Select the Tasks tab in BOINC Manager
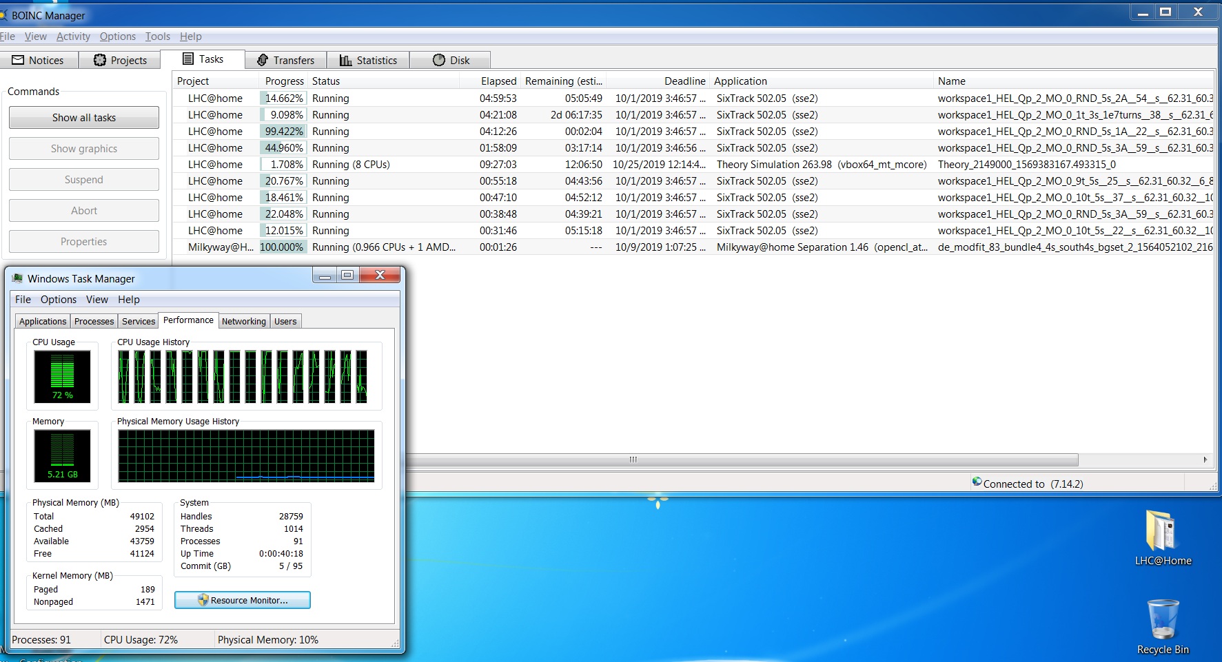The width and height of the screenshot is (1222, 662). tap(203, 59)
